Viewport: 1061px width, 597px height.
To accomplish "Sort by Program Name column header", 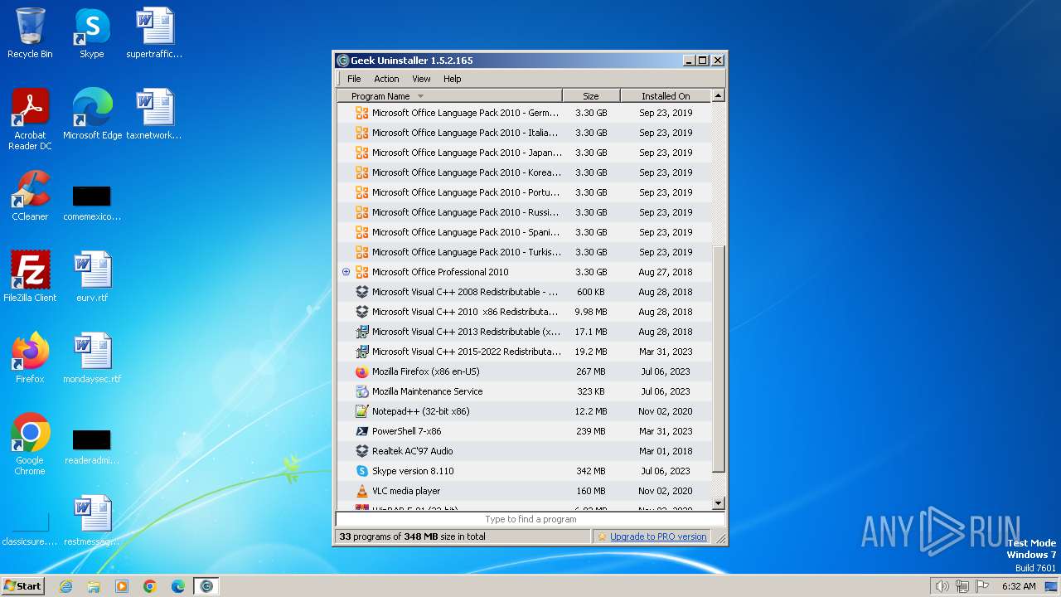I will click(x=450, y=96).
